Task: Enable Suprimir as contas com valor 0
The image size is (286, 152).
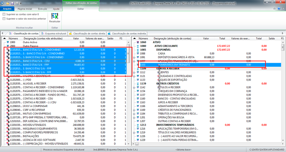Action: (4, 14)
